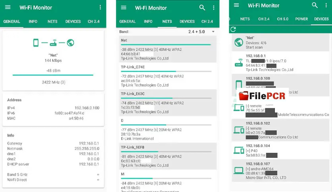Screen dimensions: 332x192
Task: Tap IPv6 address fe80 value
Action: (x=69, y=113)
